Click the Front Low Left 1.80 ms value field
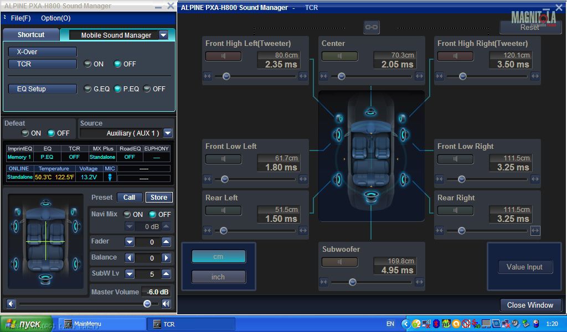Screen dimensions: 567x332 coord(279,167)
